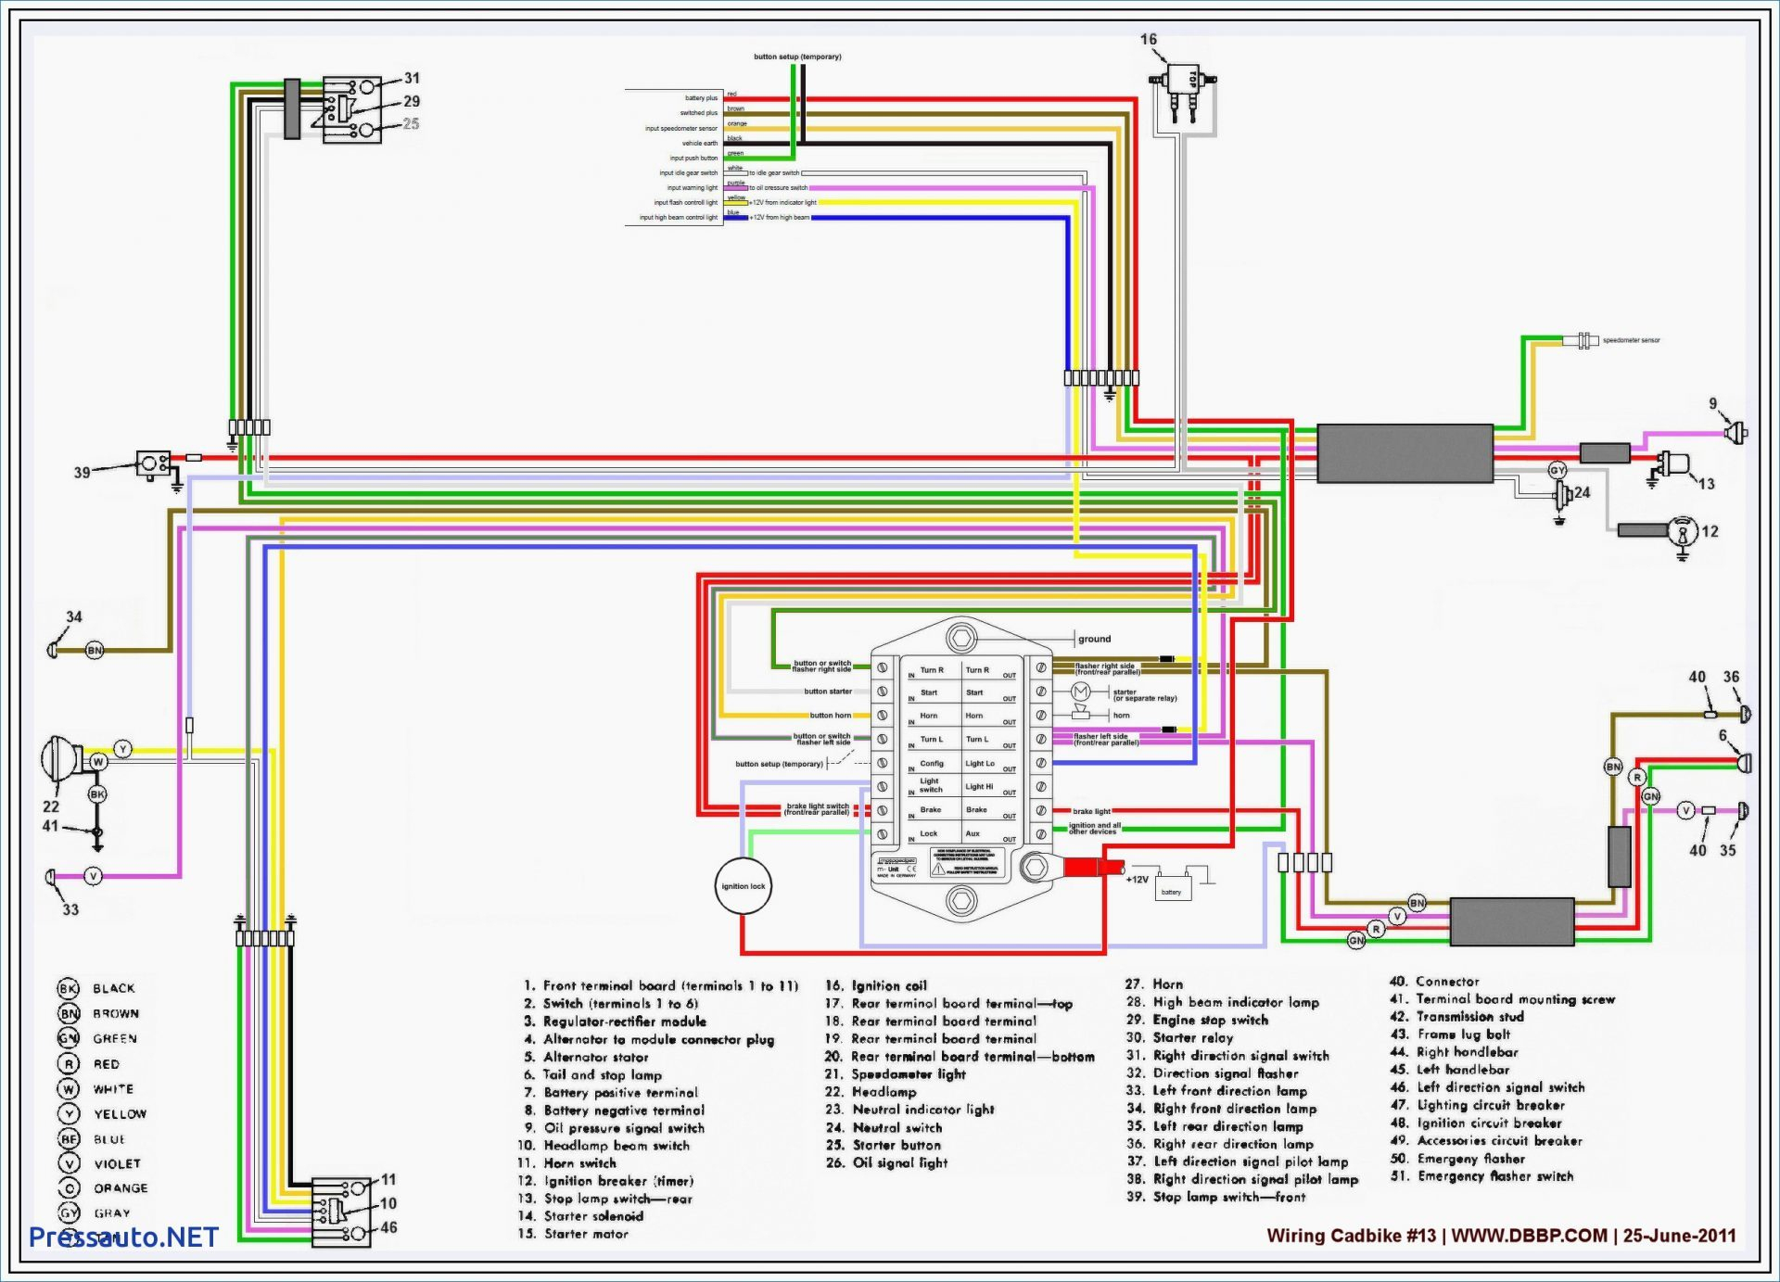
Task: Click the 'Emergency flasher switch' legend entry
Action: [x=1494, y=1176]
